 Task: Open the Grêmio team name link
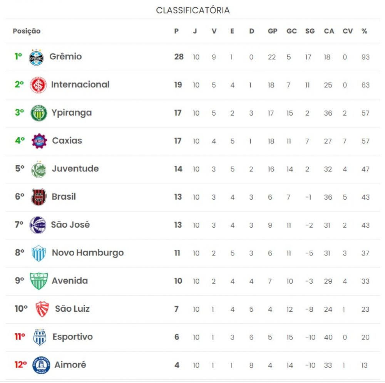coord(65,57)
